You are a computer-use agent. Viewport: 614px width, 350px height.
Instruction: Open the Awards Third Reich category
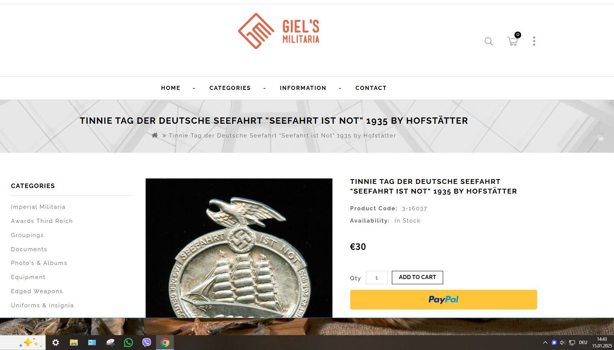42,221
